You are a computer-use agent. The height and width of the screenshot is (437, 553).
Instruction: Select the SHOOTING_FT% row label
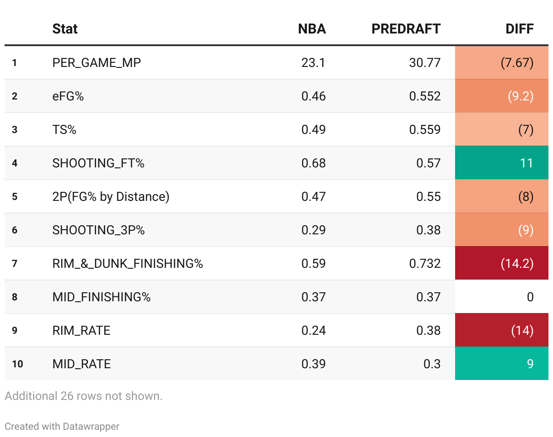98,163
